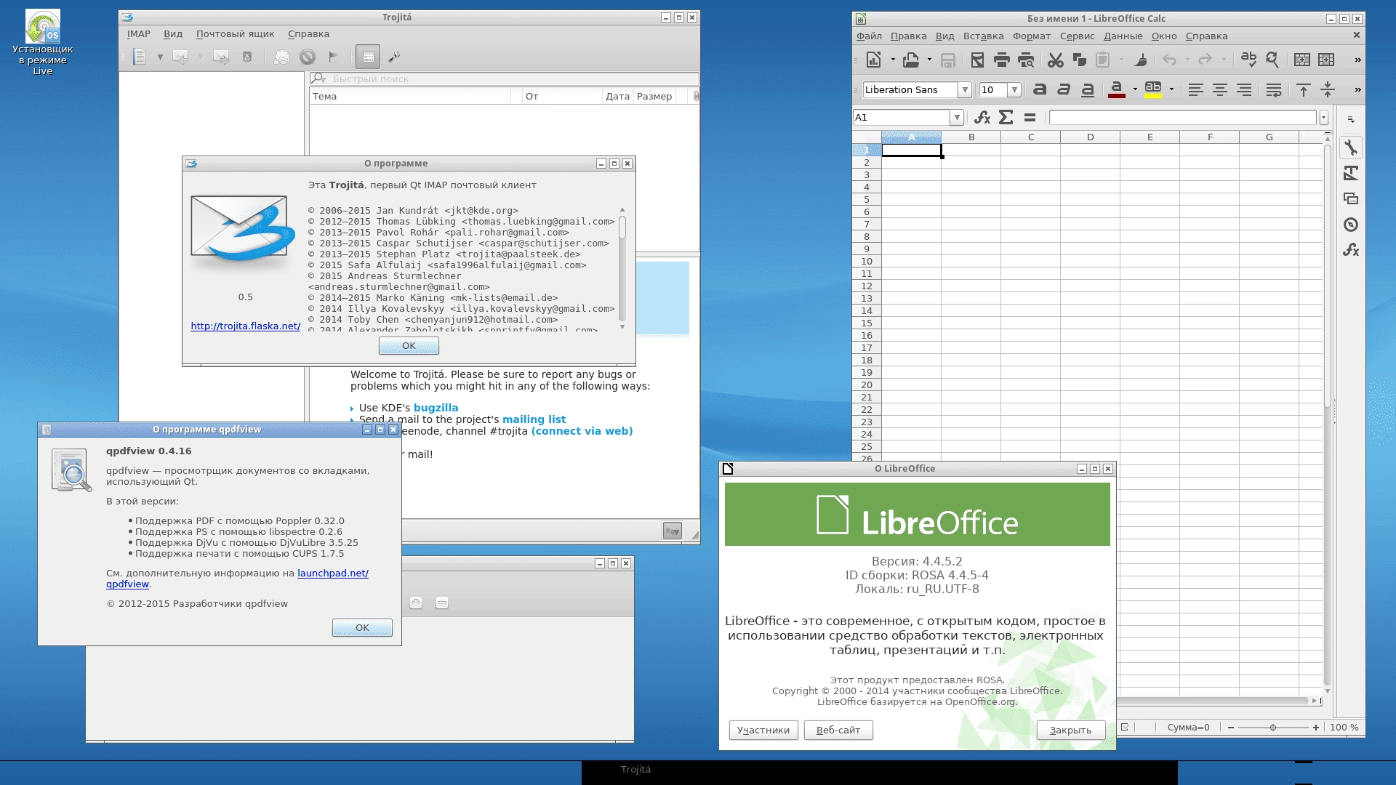Click the Insert Rows icon in Calc toolbar

1302,60
